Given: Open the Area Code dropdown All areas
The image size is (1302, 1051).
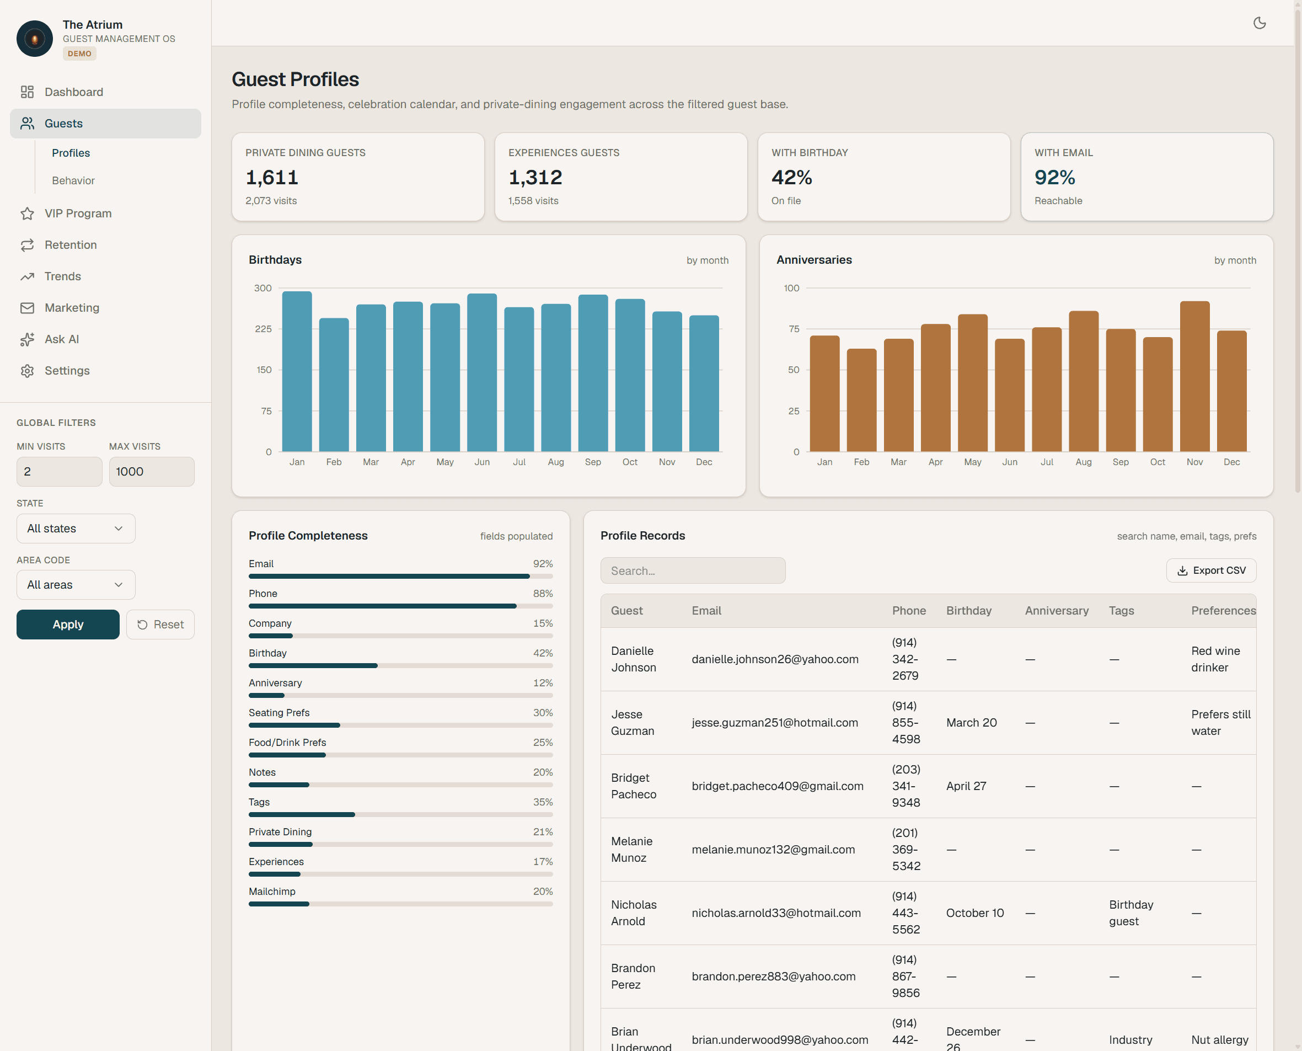Looking at the screenshot, I should (x=76, y=585).
